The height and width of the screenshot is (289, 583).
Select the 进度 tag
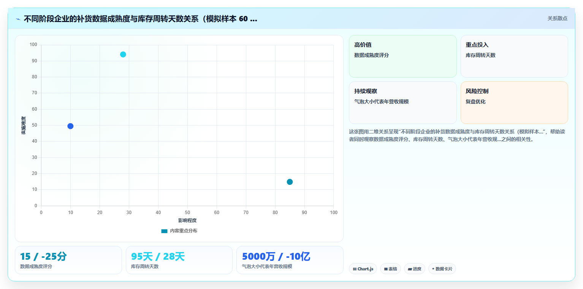pos(414,269)
